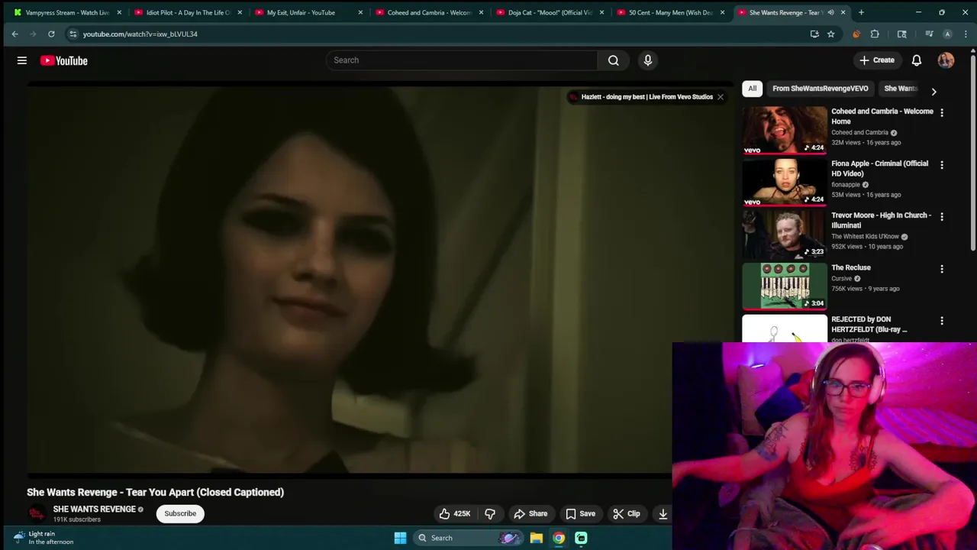Dislike the Tear You Apart video
The width and height of the screenshot is (977, 550).
[490, 513]
